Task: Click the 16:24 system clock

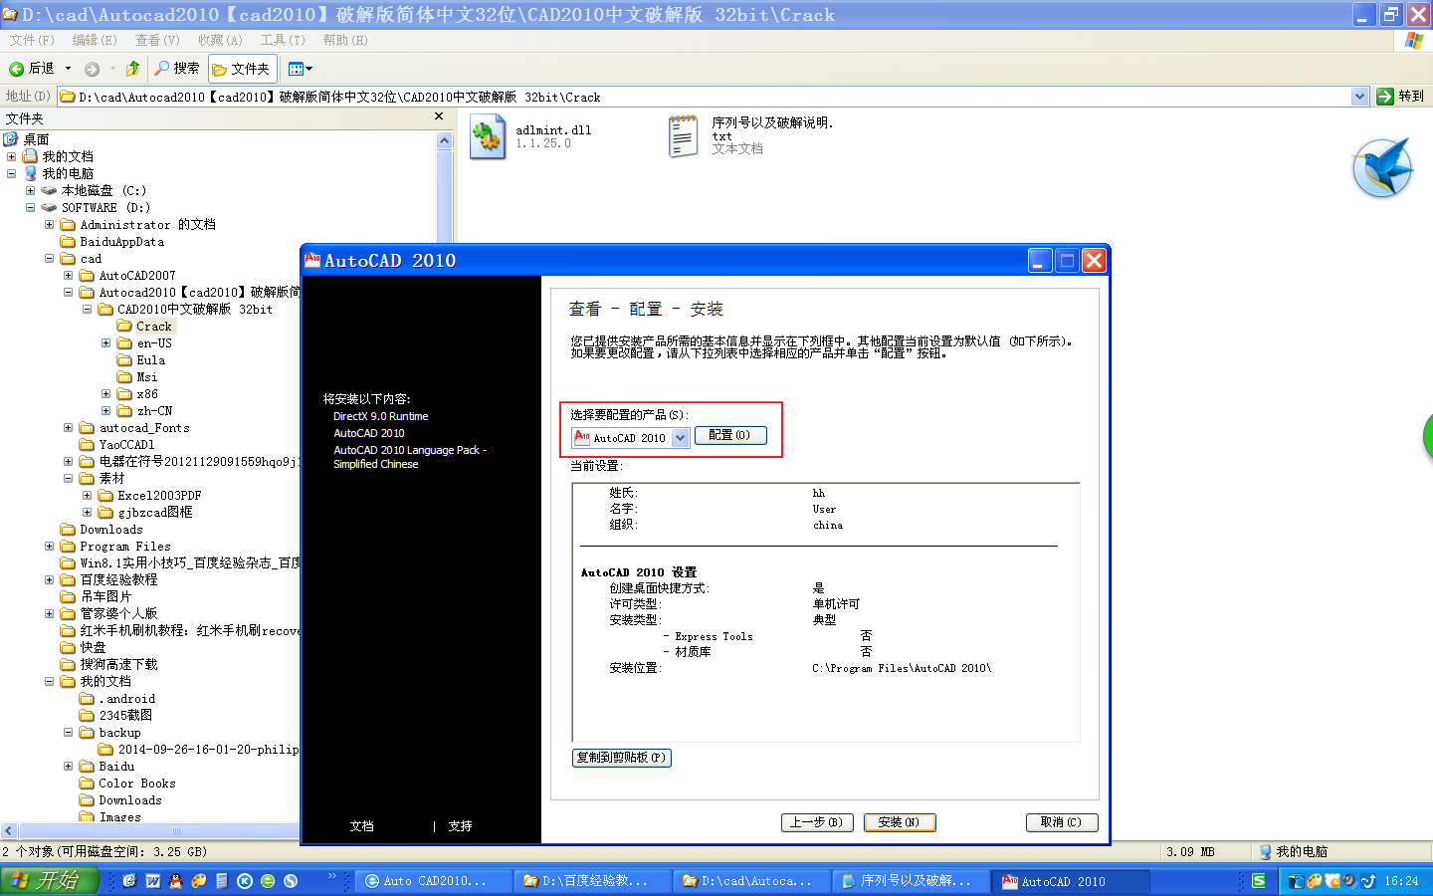Action: [x=1401, y=881]
